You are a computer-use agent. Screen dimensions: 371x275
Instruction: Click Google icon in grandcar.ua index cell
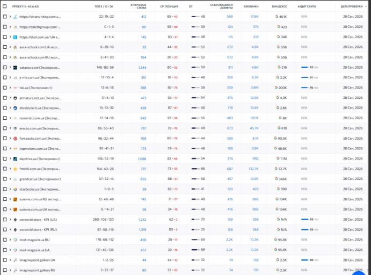tap(277, 179)
